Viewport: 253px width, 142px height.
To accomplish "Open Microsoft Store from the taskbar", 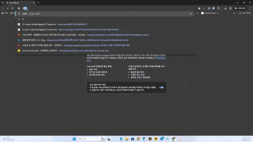I will coord(133,139).
